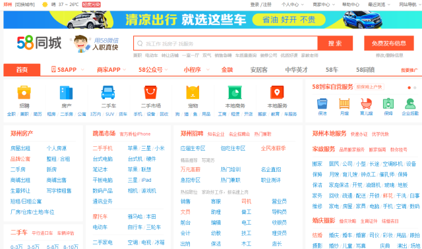Open 品牌公寓 link
The width and height of the screenshot is (422, 249).
coord(20,159)
